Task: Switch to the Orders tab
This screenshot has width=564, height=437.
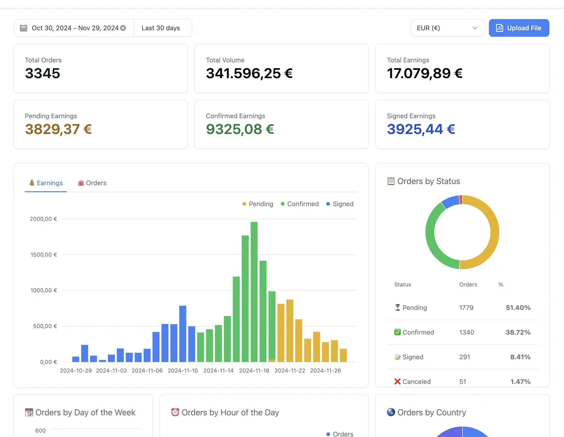Action: click(x=92, y=183)
